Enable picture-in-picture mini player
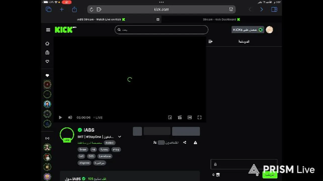Screen dimensions: 323x181 coord(170,117)
